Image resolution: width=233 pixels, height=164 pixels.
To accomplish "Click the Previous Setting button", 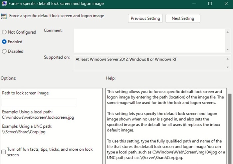I will tap(145, 18).
